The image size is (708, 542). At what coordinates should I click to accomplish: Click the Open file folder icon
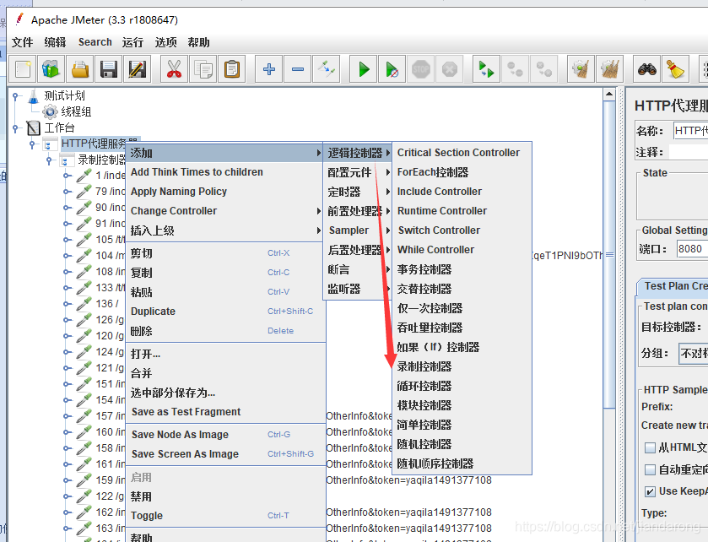80,69
